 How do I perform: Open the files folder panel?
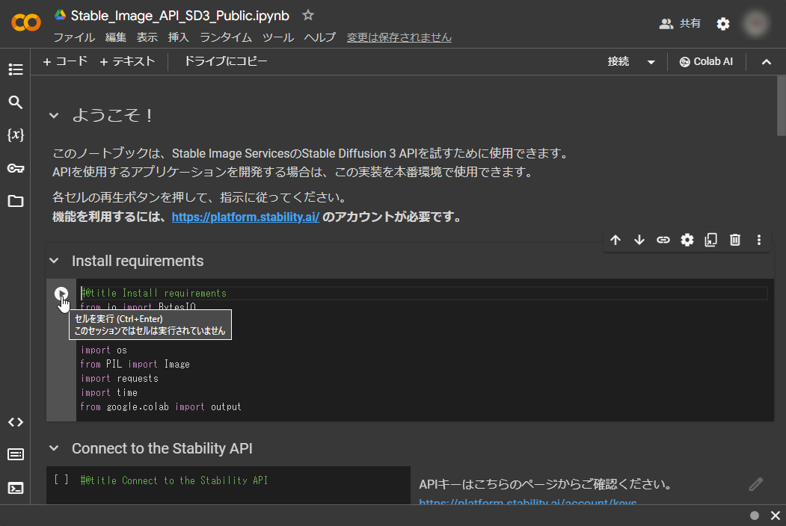click(16, 201)
